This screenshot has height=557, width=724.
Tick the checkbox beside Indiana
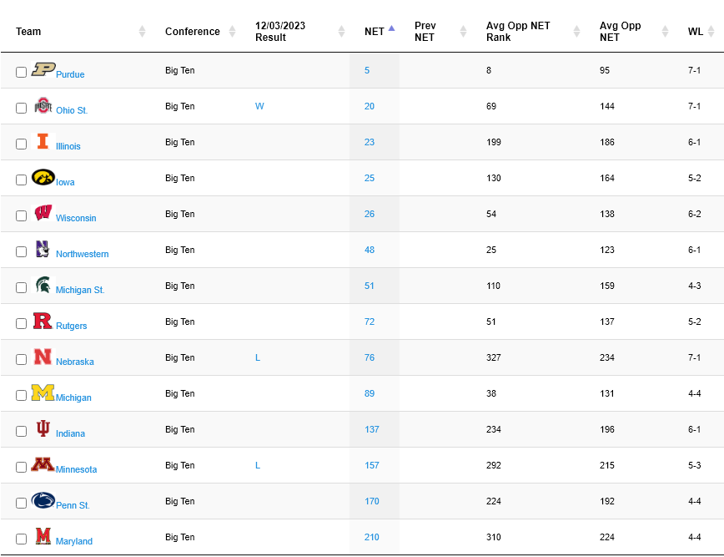[x=21, y=431]
